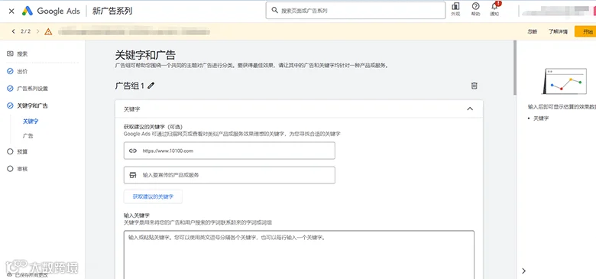Close the new campaign editor with X
This screenshot has width=596, height=279.
pos(11,11)
